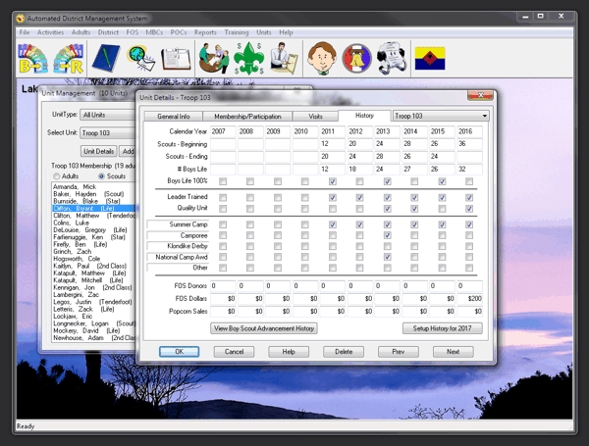This screenshot has width=589, height=446.
Task: Click the Popcorn Sales field for 2015
Action: pos(442,312)
